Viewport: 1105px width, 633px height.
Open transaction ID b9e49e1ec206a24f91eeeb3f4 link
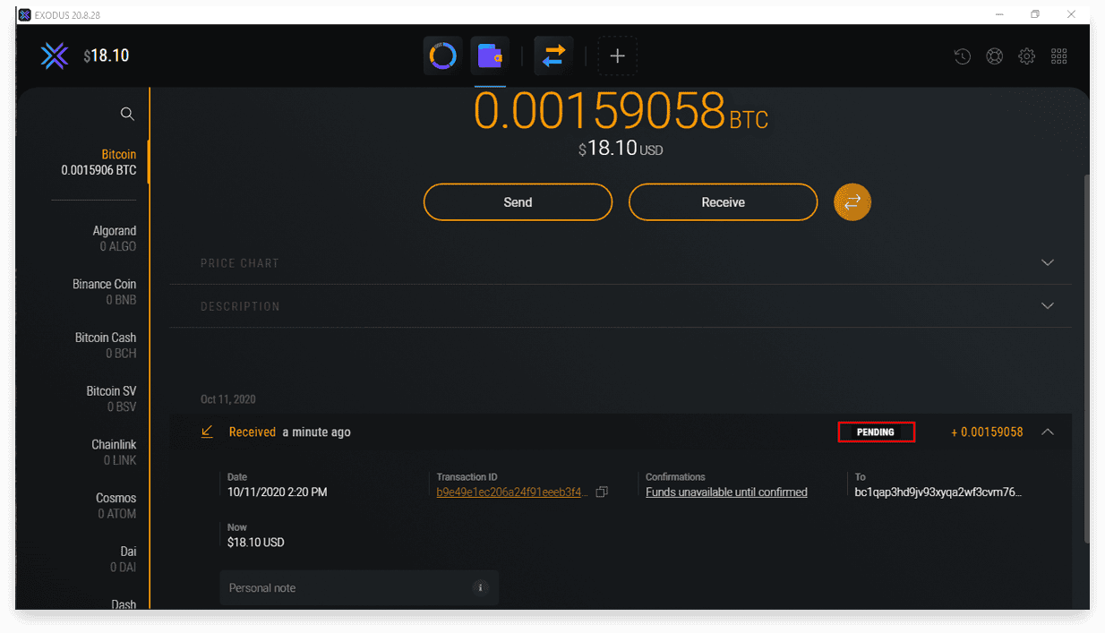pos(512,492)
